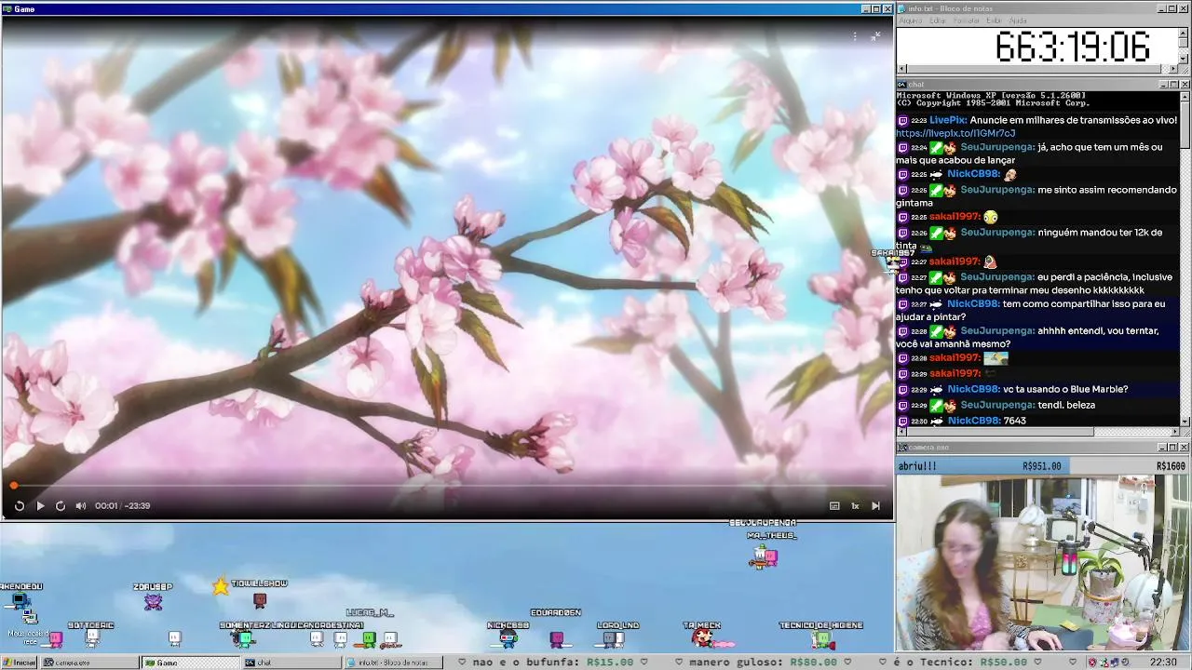Click the "abriu!!!" label in camera window
Viewport: 1192px width, 670px height.
pos(917,466)
